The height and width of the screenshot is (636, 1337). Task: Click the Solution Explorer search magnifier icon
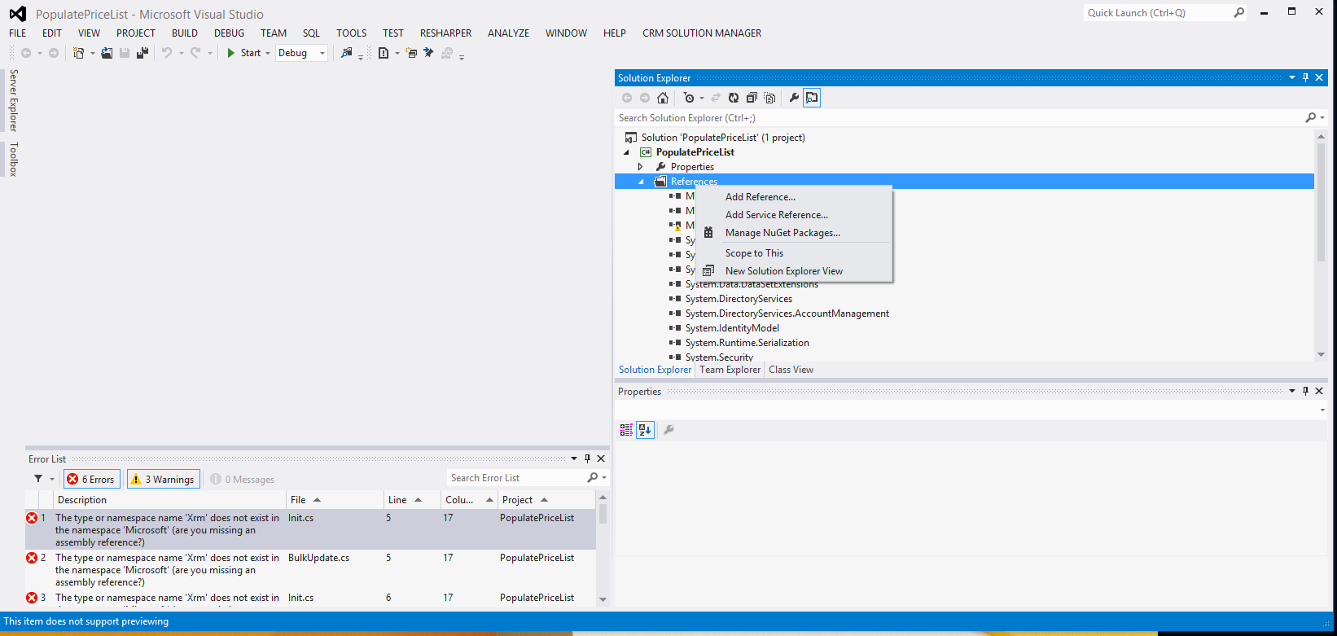click(x=1310, y=118)
